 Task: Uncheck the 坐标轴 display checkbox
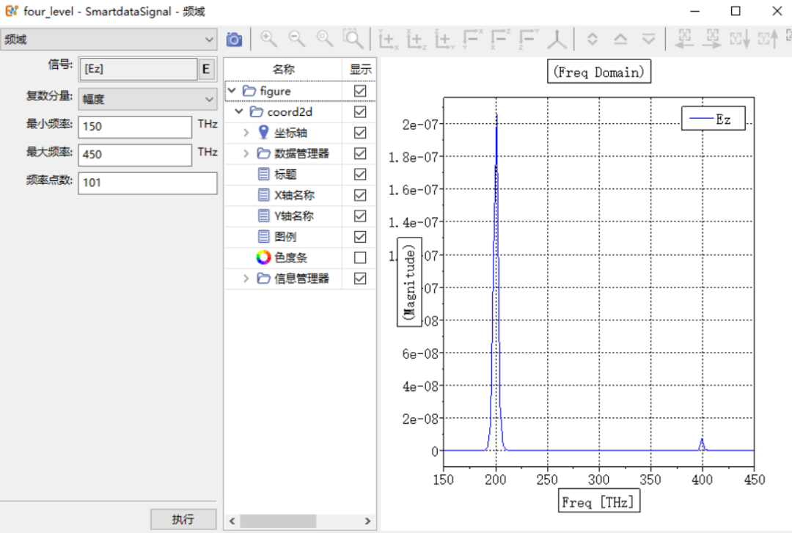pos(360,133)
